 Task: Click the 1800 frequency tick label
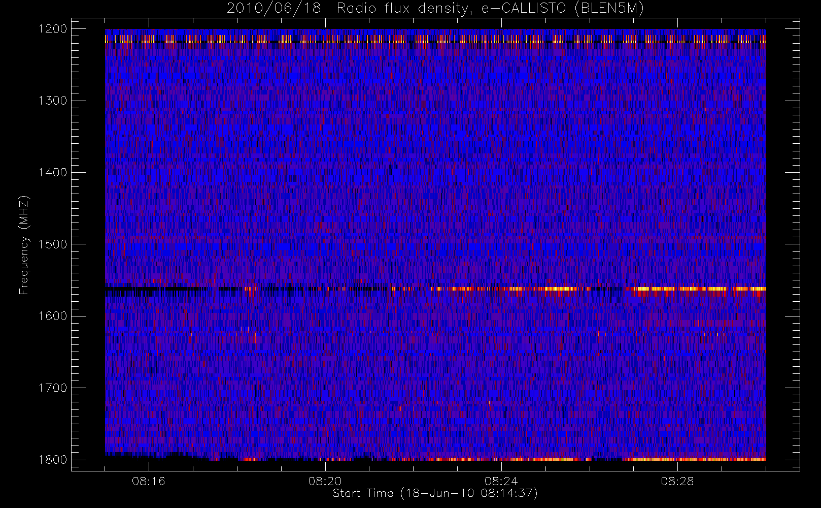[x=53, y=460]
